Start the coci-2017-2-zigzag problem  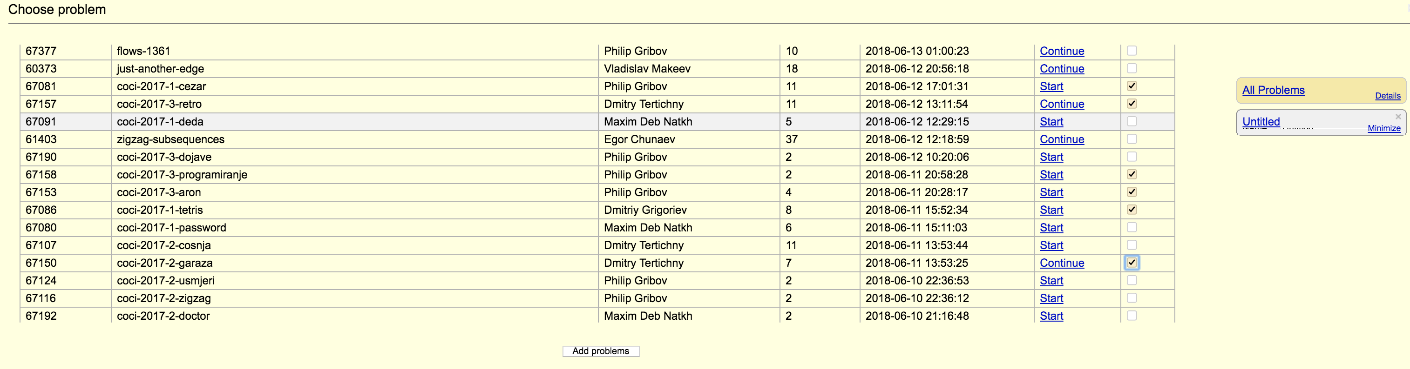click(1051, 298)
